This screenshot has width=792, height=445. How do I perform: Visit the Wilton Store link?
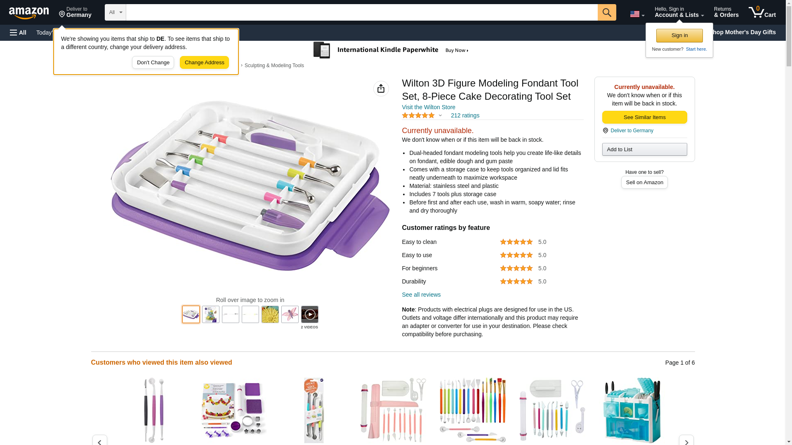coord(428,107)
